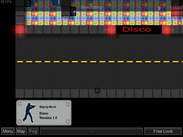Viewport: 183px width, 137px height.
Task: Click the Free Look button
Action: [163, 131]
